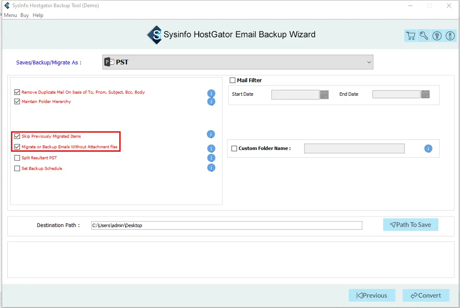
Task: Open the shopping cart buy icon
Action: (411, 36)
